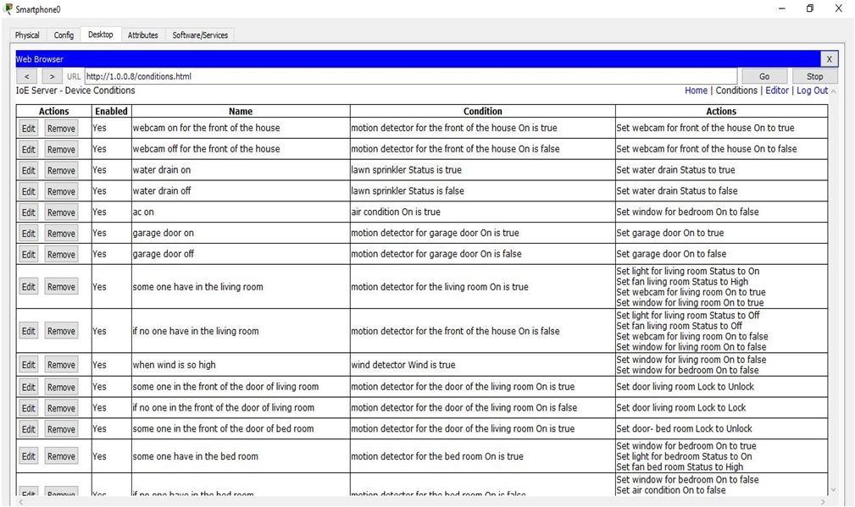Click the horizontal scrollbar right arrow
Image resolution: width=855 pixels, height=507 pixels.
point(822,502)
